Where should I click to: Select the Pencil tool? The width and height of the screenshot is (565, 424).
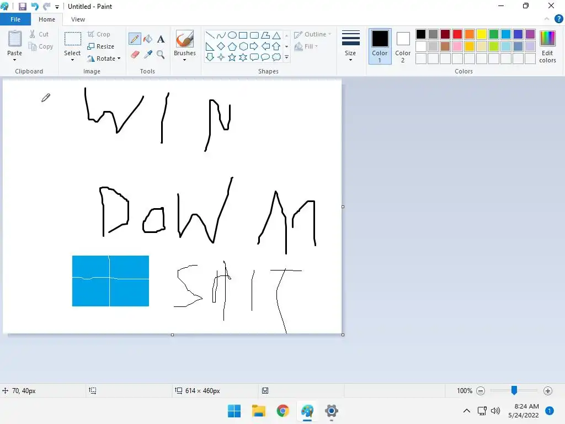135,39
